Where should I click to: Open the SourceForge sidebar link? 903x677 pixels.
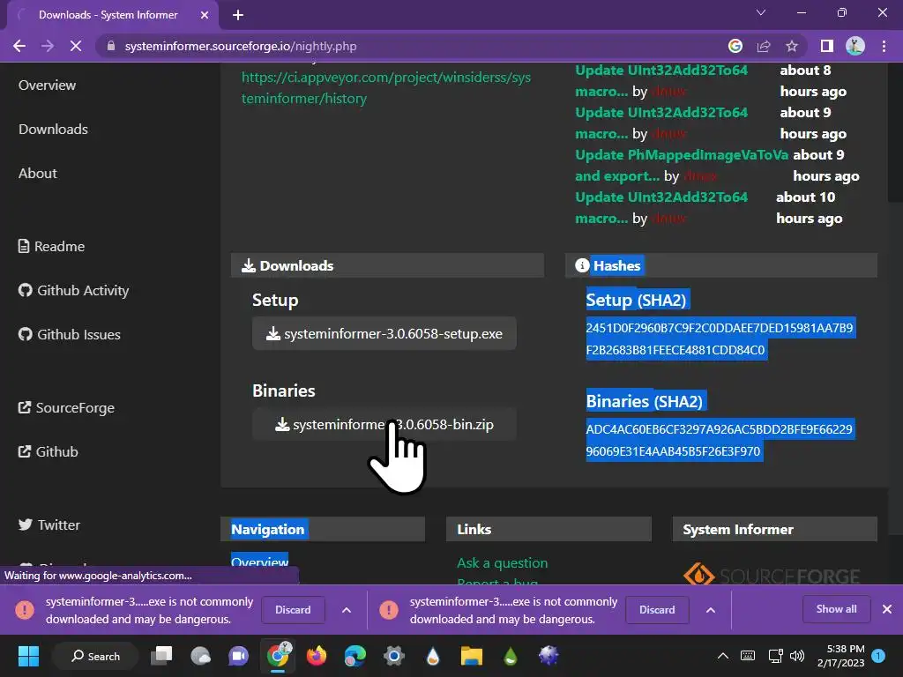[x=66, y=407]
